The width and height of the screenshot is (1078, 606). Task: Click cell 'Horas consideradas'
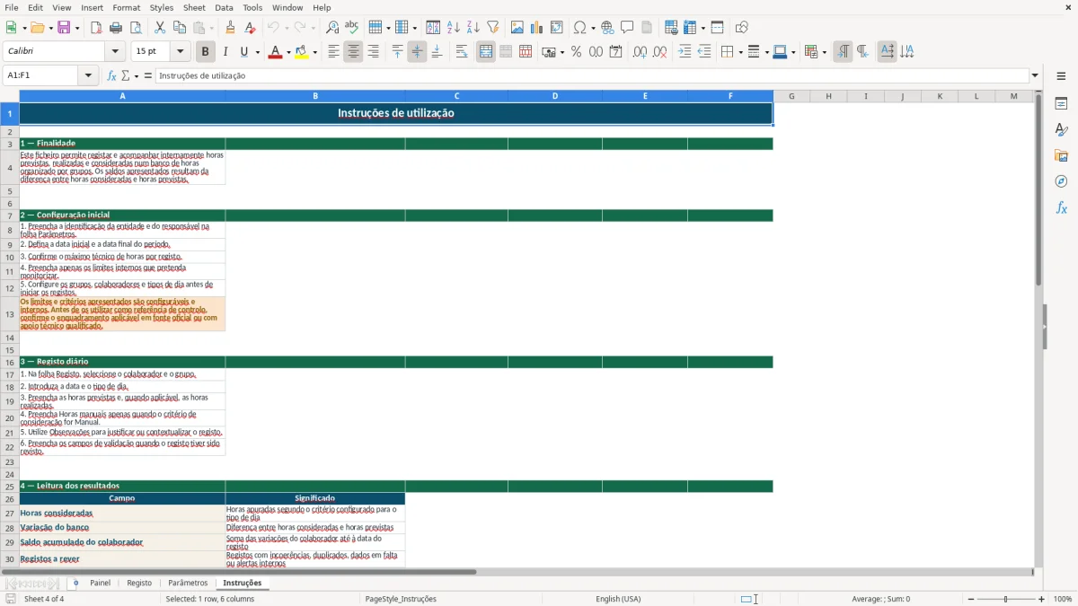(122, 514)
